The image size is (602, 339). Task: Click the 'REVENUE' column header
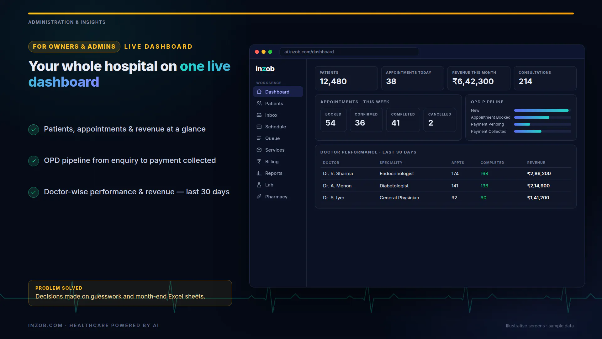click(536, 163)
